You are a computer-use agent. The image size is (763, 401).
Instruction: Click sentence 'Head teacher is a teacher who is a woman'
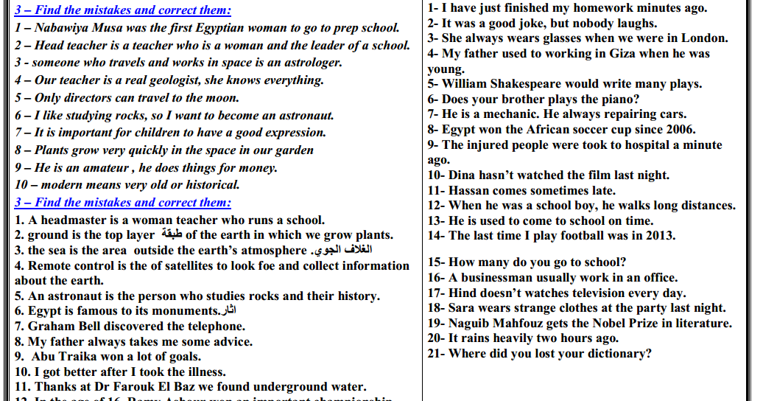(x=212, y=45)
